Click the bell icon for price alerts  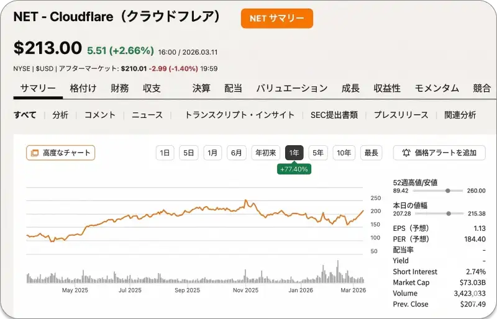(x=406, y=153)
